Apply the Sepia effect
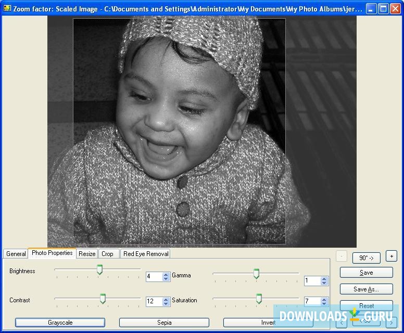 164,323
